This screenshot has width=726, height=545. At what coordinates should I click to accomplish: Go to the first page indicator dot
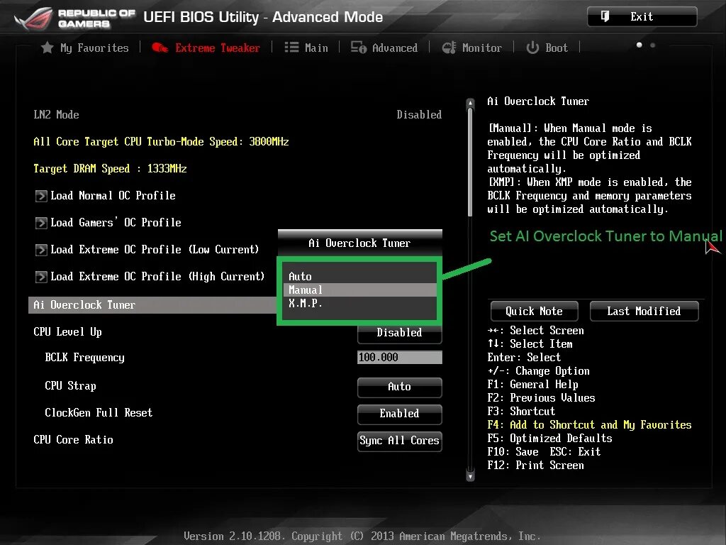coord(639,45)
